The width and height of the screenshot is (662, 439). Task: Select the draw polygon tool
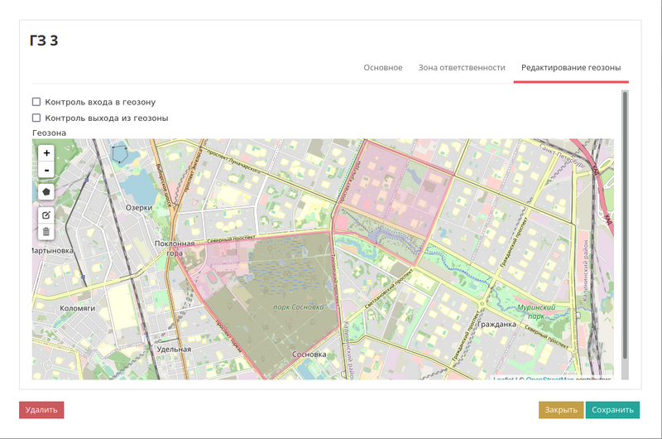coord(46,191)
